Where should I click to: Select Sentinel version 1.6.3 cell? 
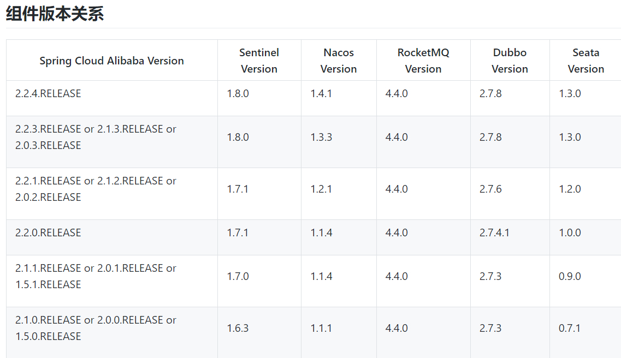coord(238,329)
